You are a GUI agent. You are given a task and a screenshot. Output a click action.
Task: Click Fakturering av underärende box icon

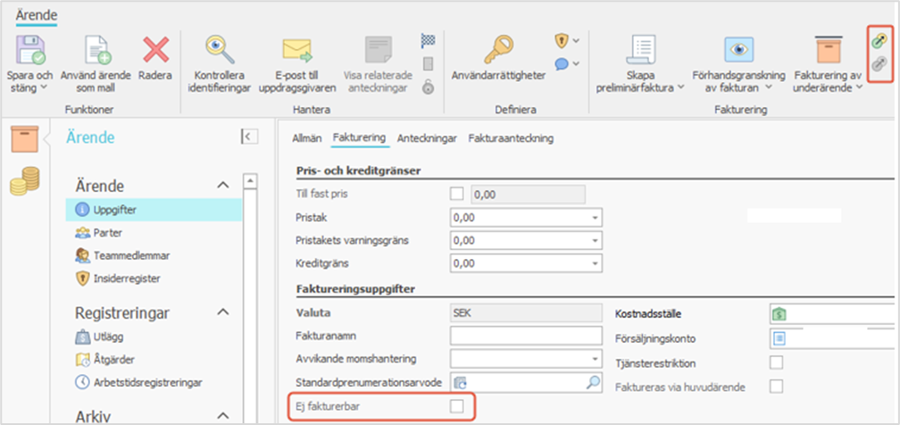click(828, 50)
